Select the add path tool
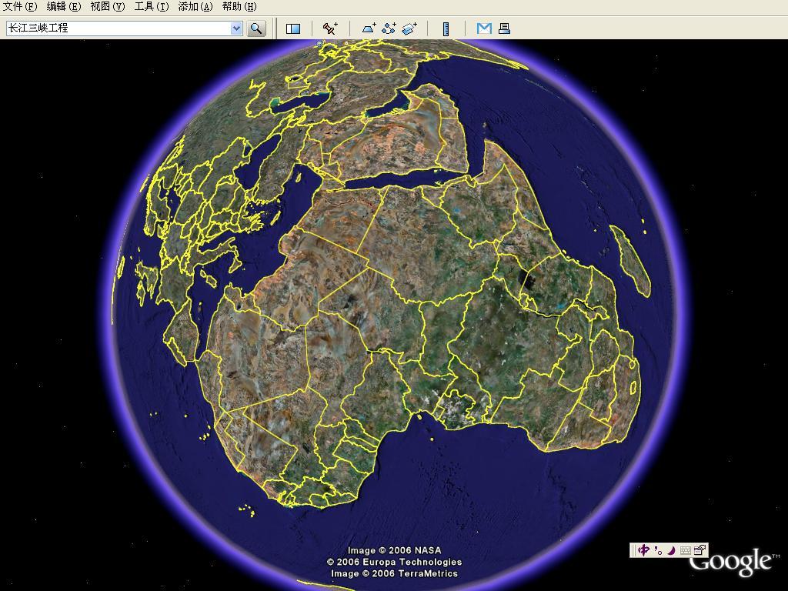This screenshot has height=591, width=788. (x=389, y=28)
